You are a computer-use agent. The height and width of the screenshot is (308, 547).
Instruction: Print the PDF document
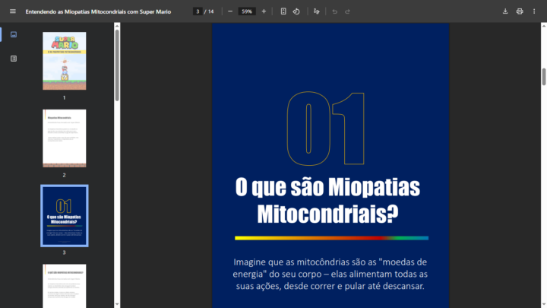[x=520, y=11]
